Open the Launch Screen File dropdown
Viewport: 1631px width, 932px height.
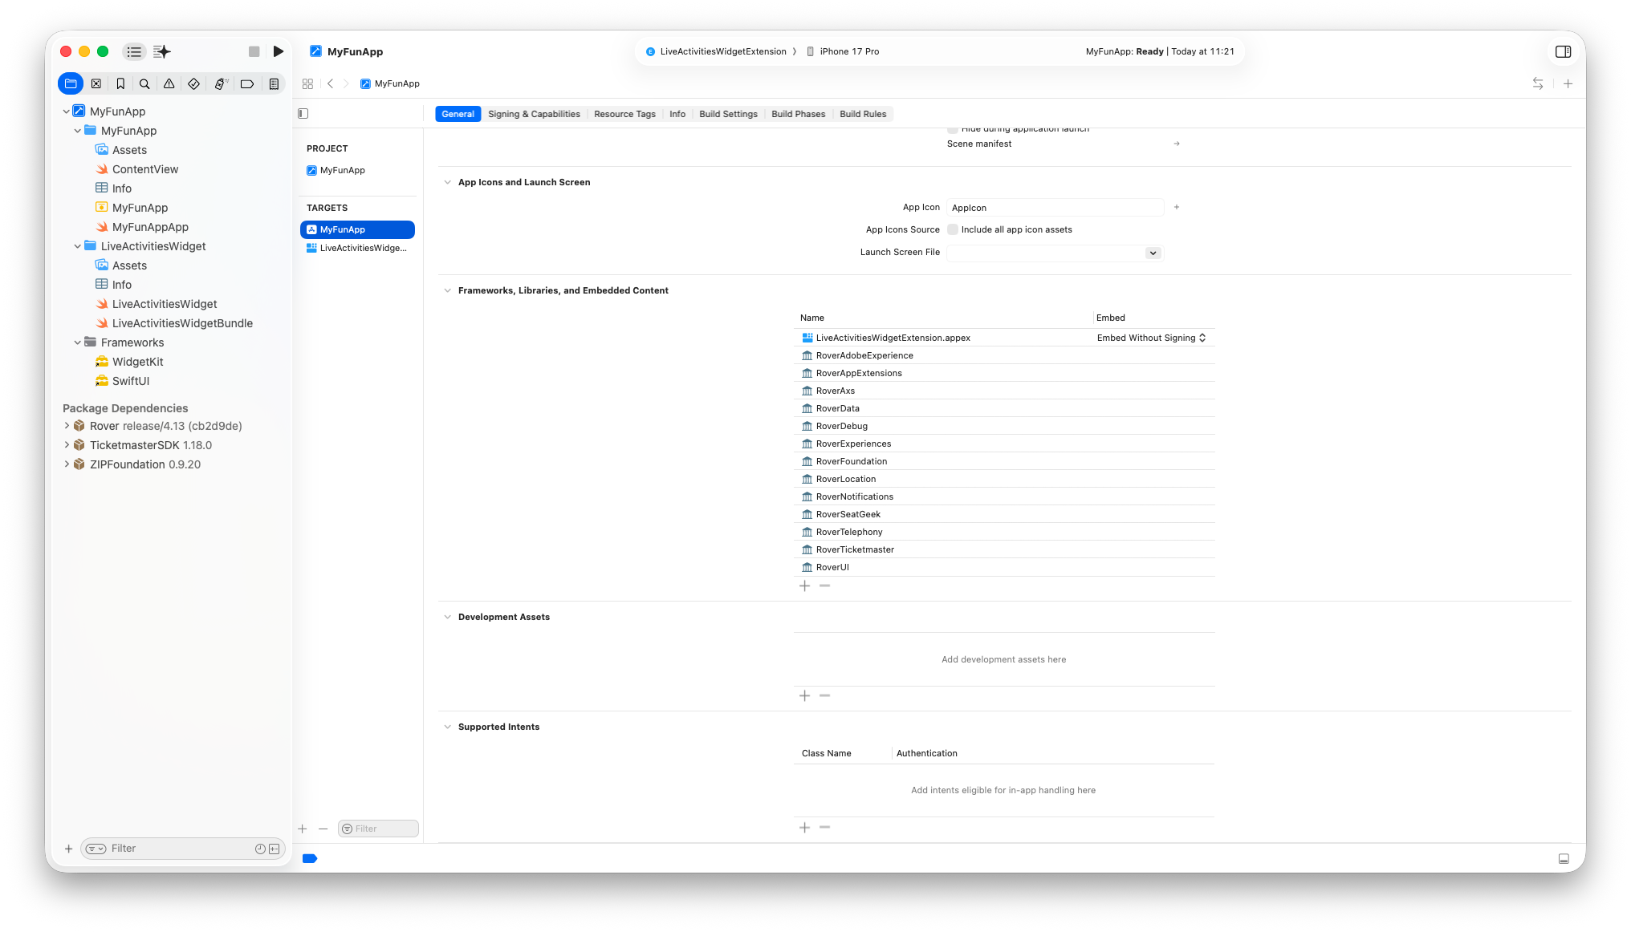pyautogui.click(x=1153, y=253)
